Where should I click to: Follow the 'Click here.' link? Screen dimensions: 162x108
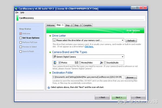89,47
